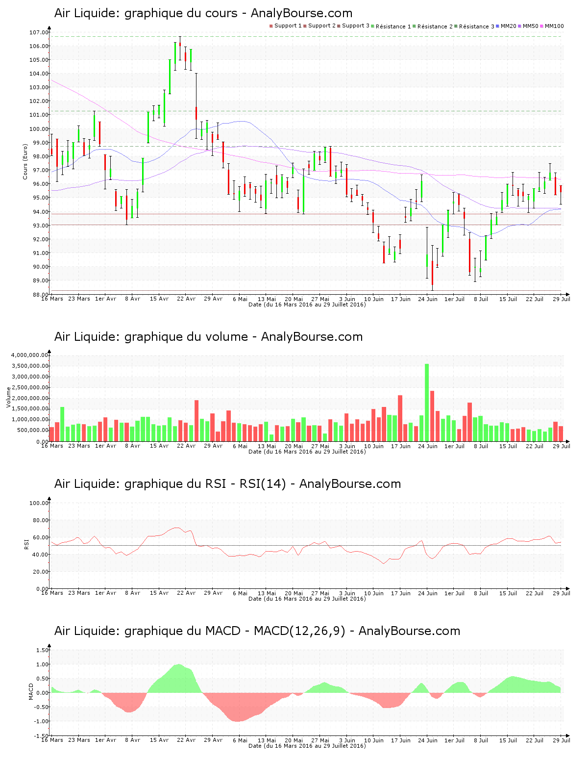Click the 4,000,000.00 volume axis value
This screenshot has height=760, width=588.
pos(29,355)
